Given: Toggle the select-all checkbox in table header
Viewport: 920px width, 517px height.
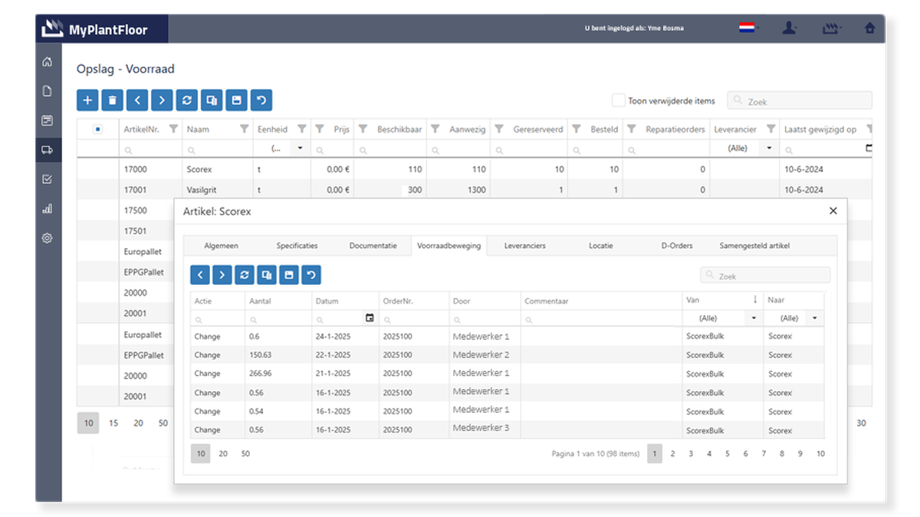Looking at the screenshot, I should [x=97, y=129].
